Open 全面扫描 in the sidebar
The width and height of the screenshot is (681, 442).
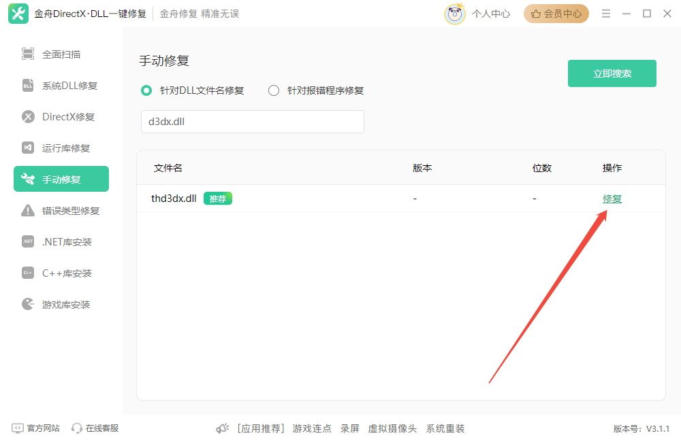point(61,54)
